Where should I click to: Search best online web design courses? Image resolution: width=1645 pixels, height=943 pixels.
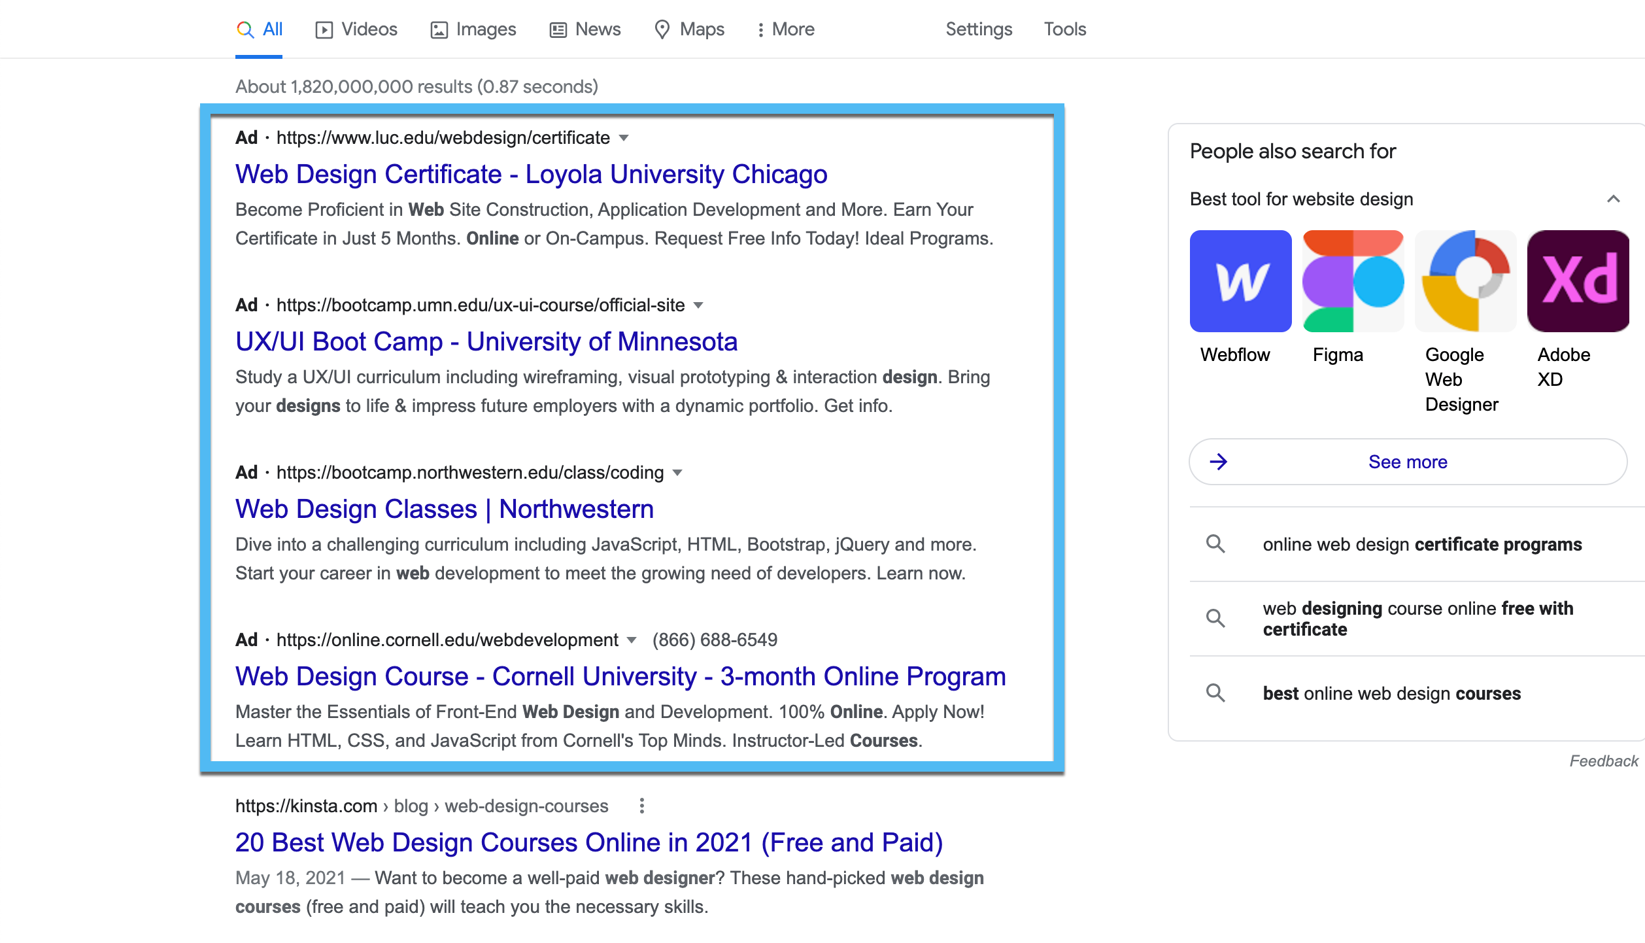(x=1392, y=693)
